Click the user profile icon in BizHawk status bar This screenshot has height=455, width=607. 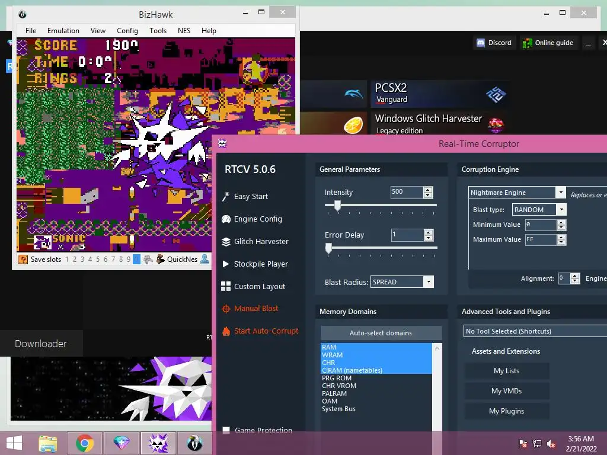(205, 259)
